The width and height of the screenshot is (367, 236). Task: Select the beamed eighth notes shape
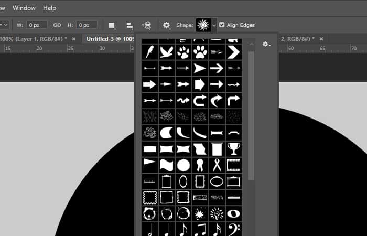click(x=200, y=229)
